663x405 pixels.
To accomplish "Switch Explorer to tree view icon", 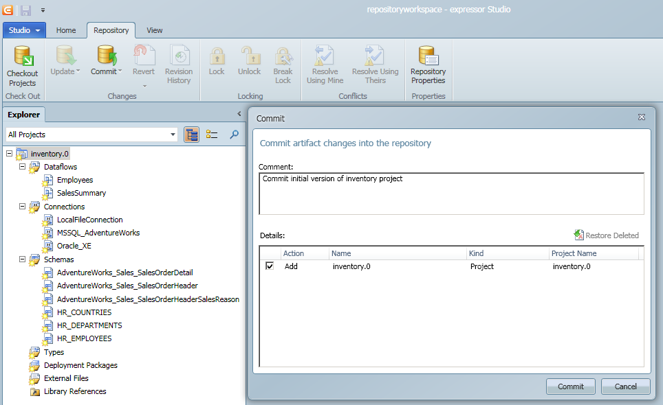I will [x=192, y=135].
